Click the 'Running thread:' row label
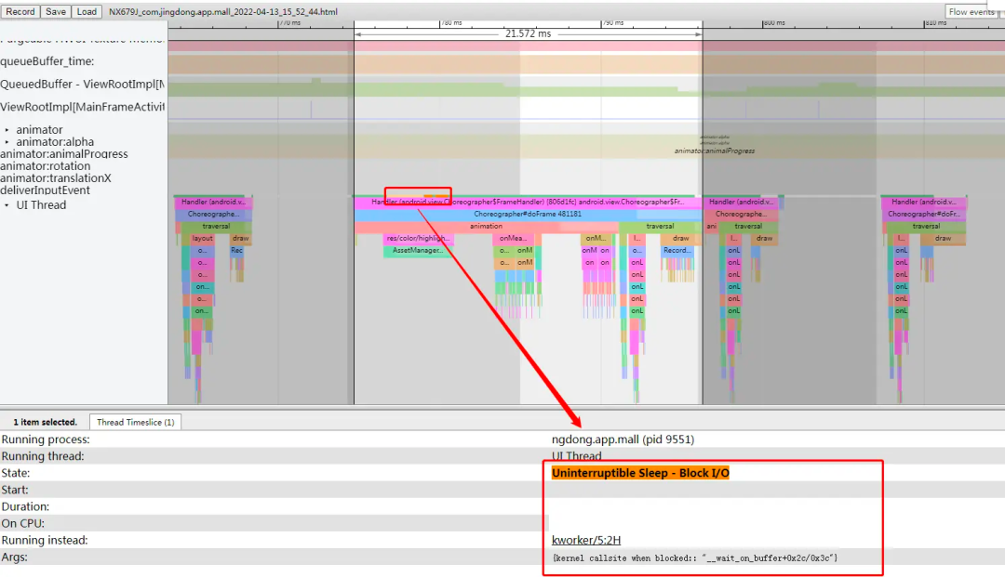The width and height of the screenshot is (1005, 577). (x=43, y=456)
